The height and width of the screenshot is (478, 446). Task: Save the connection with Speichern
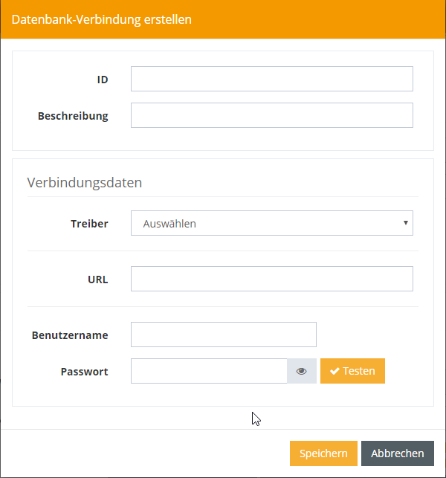click(x=323, y=453)
